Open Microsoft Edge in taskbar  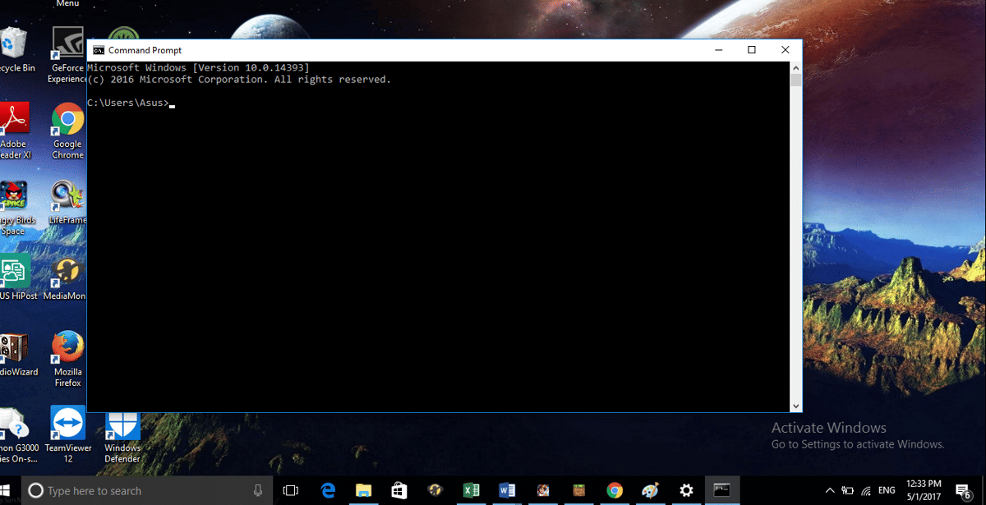[329, 490]
